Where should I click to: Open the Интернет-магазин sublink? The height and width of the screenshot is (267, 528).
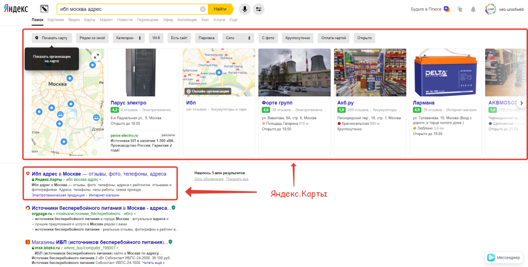104,195
